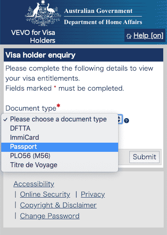Click the Submit button
The height and width of the screenshot is (235, 167).
click(144, 157)
